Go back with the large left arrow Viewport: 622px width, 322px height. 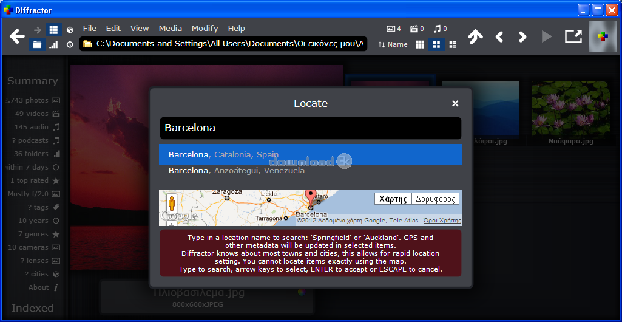[x=16, y=37]
